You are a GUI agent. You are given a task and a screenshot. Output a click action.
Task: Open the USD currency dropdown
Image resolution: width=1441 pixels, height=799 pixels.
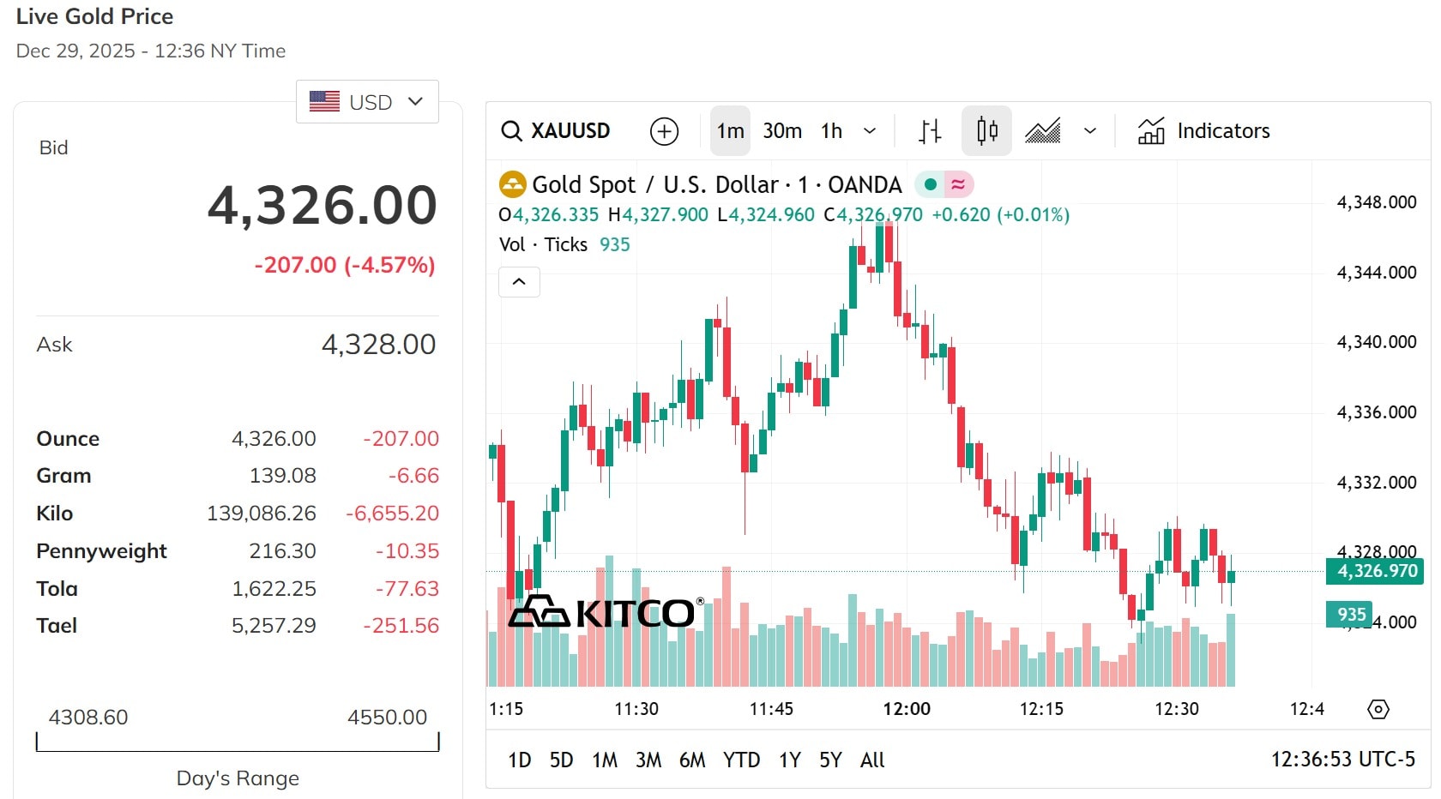coord(367,102)
